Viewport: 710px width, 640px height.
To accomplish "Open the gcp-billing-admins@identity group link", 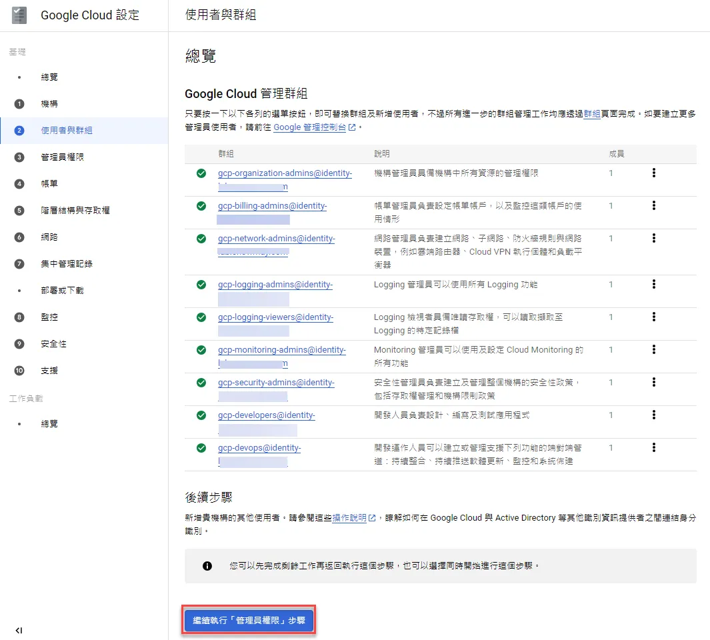I will tap(272, 206).
